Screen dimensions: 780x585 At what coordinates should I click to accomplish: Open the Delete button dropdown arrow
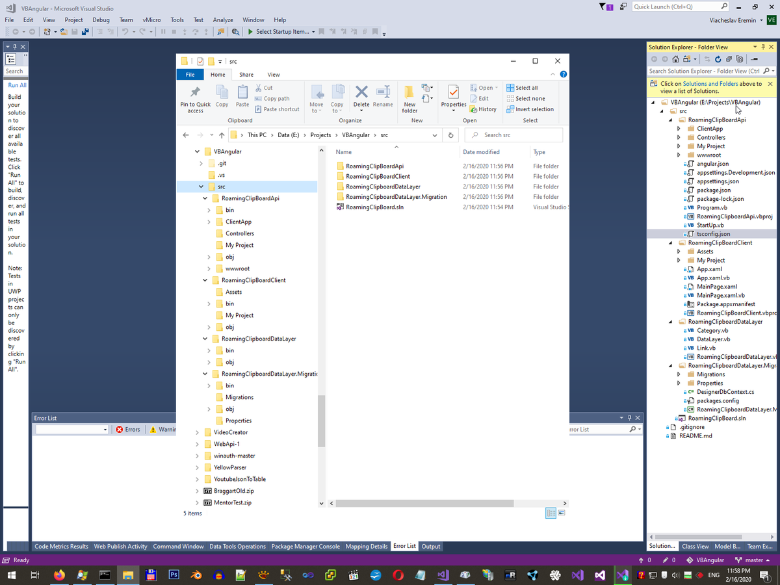[x=361, y=111]
